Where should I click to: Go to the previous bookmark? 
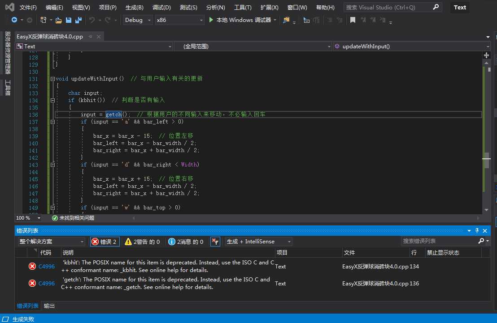[363, 20]
